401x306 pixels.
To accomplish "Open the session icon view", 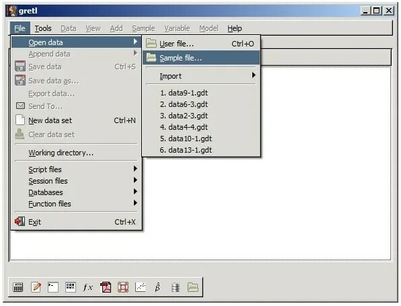I will tap(71, 287).
